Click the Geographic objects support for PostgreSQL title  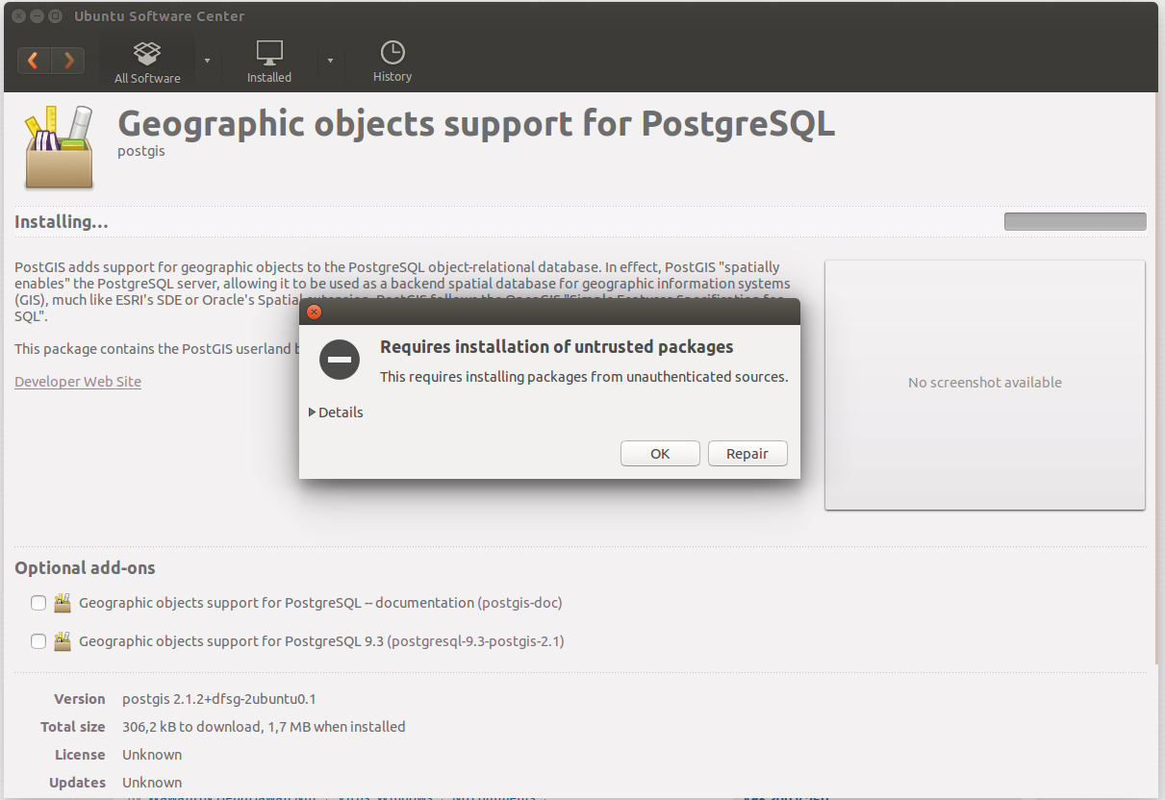coord(476,124)
